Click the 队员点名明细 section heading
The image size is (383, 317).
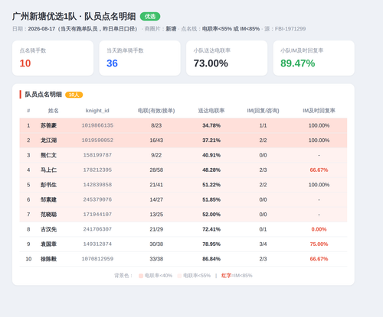tap(43, 95)
